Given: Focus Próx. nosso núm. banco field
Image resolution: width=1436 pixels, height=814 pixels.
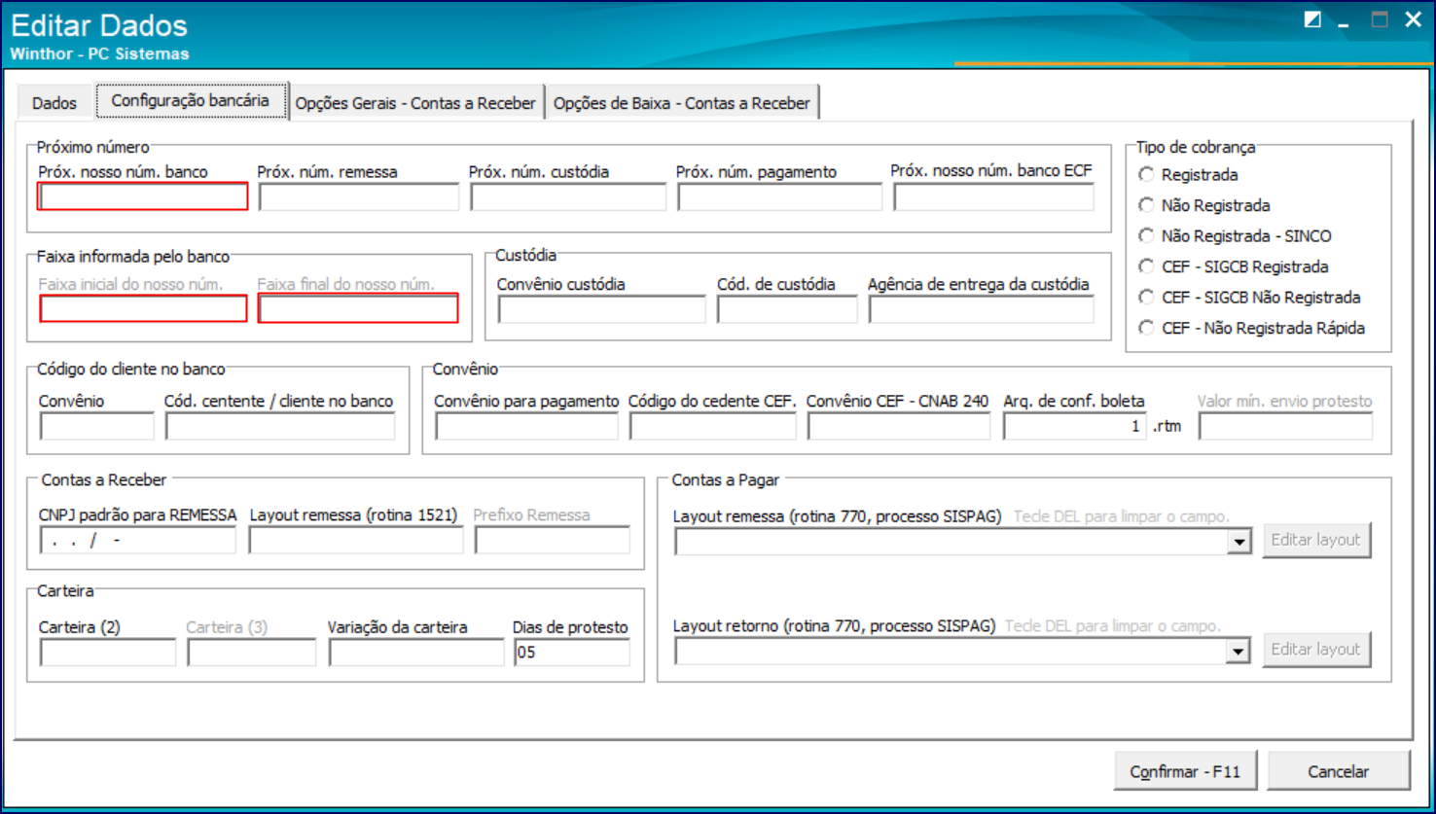Looking at the screenshot, I should coord(143,196).
